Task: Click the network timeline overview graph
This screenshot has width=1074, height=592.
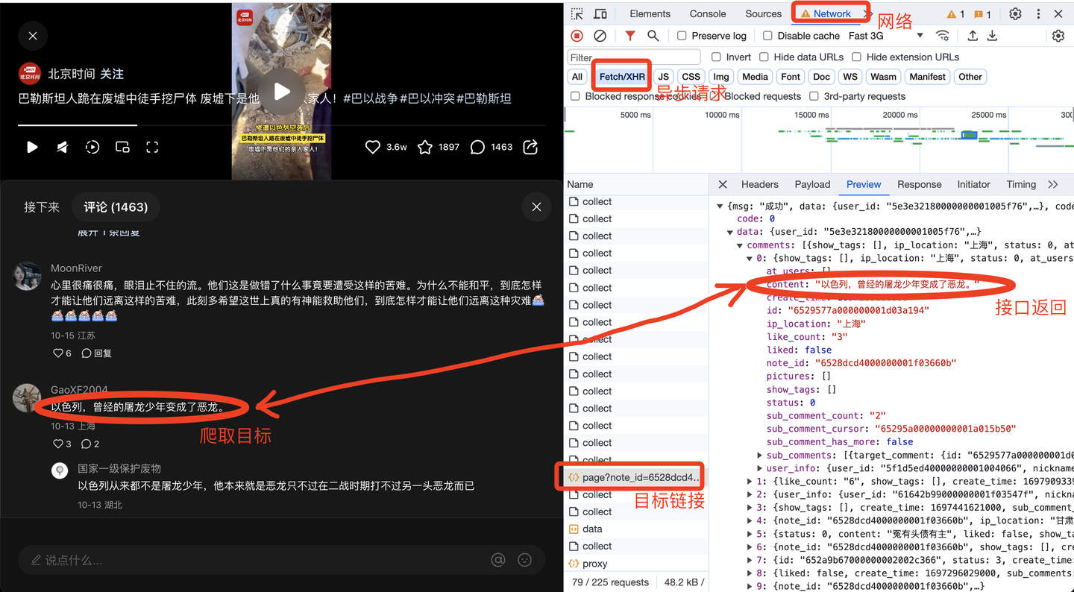Action: coord(819,140)
